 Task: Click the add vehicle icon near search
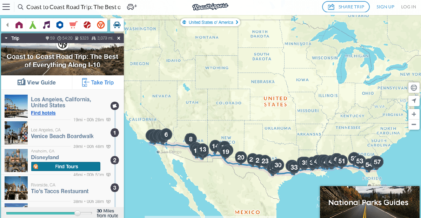tap(132, 7)
